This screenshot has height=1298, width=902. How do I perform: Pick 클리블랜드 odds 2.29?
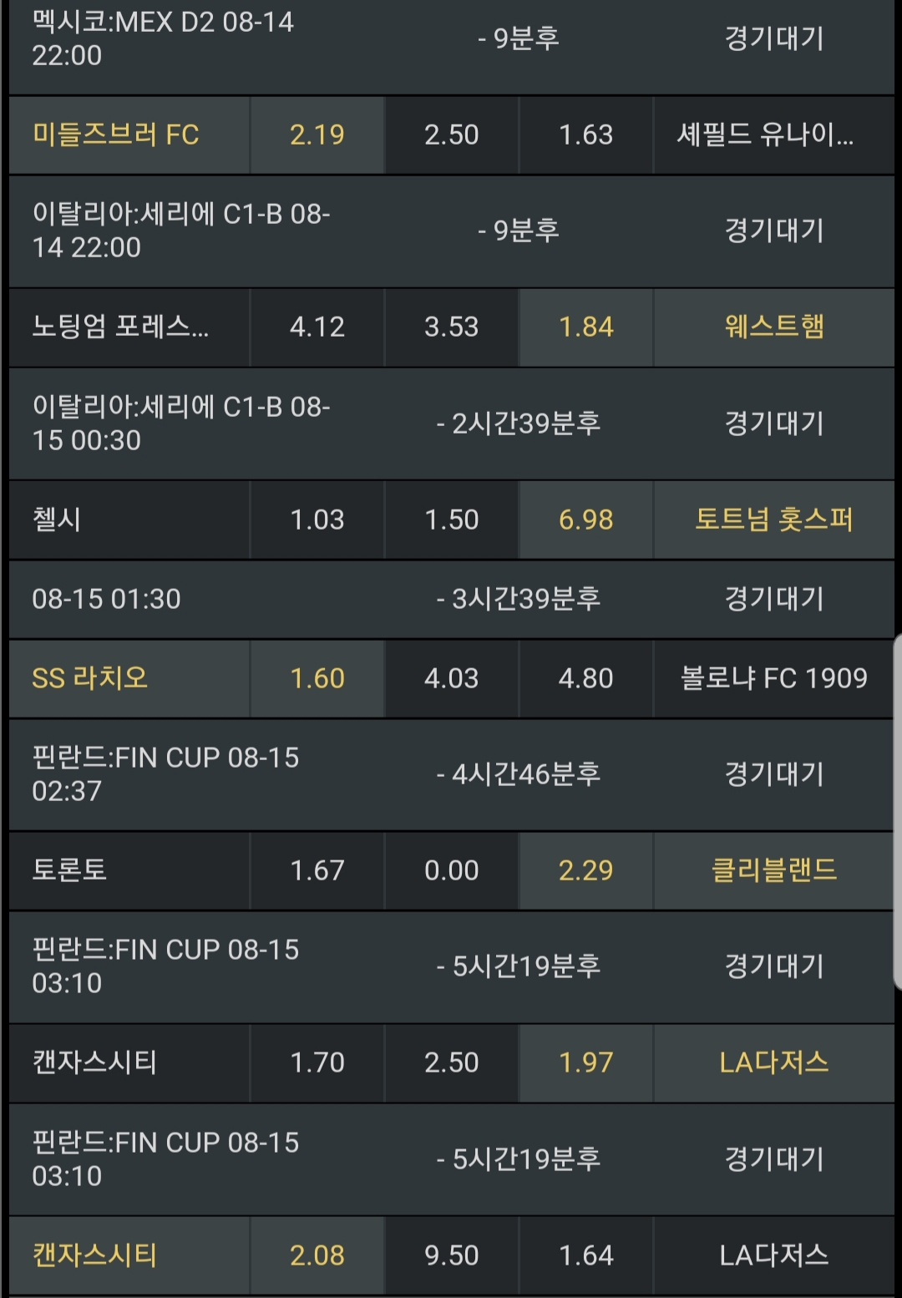pyautogui.click(x=585, y=870)
